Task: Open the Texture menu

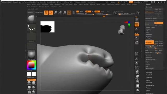Action: [x=134, y=4]
